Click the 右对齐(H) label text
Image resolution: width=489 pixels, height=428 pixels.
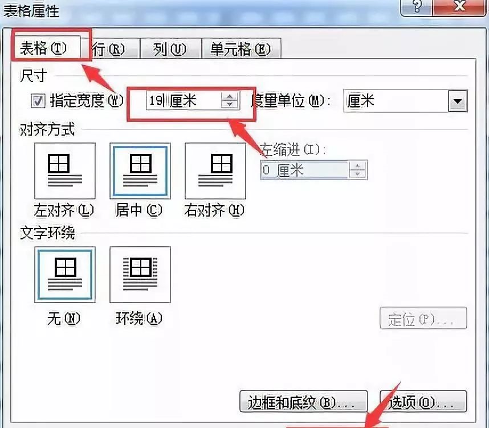pyautogui.click(x=214, y=210)
